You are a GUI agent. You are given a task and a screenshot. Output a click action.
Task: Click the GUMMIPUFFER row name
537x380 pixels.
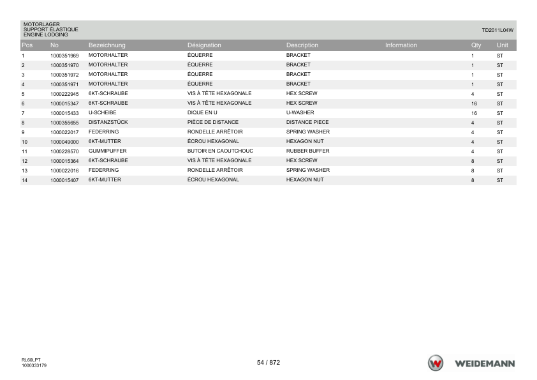coord(108,151)
